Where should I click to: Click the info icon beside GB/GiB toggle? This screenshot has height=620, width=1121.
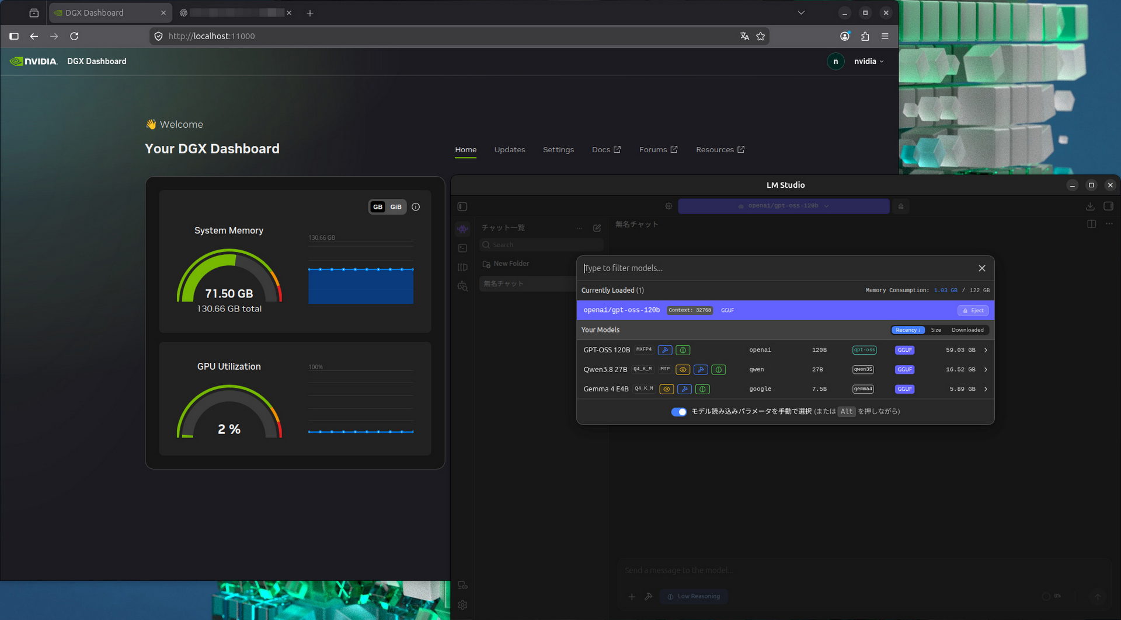point(416,207)
